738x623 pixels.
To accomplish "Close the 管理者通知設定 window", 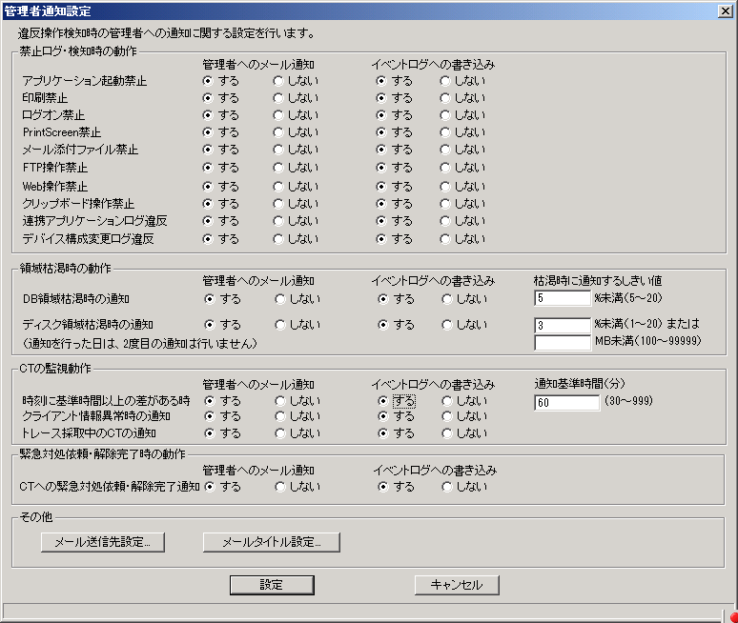I will [x=726, y=10].
